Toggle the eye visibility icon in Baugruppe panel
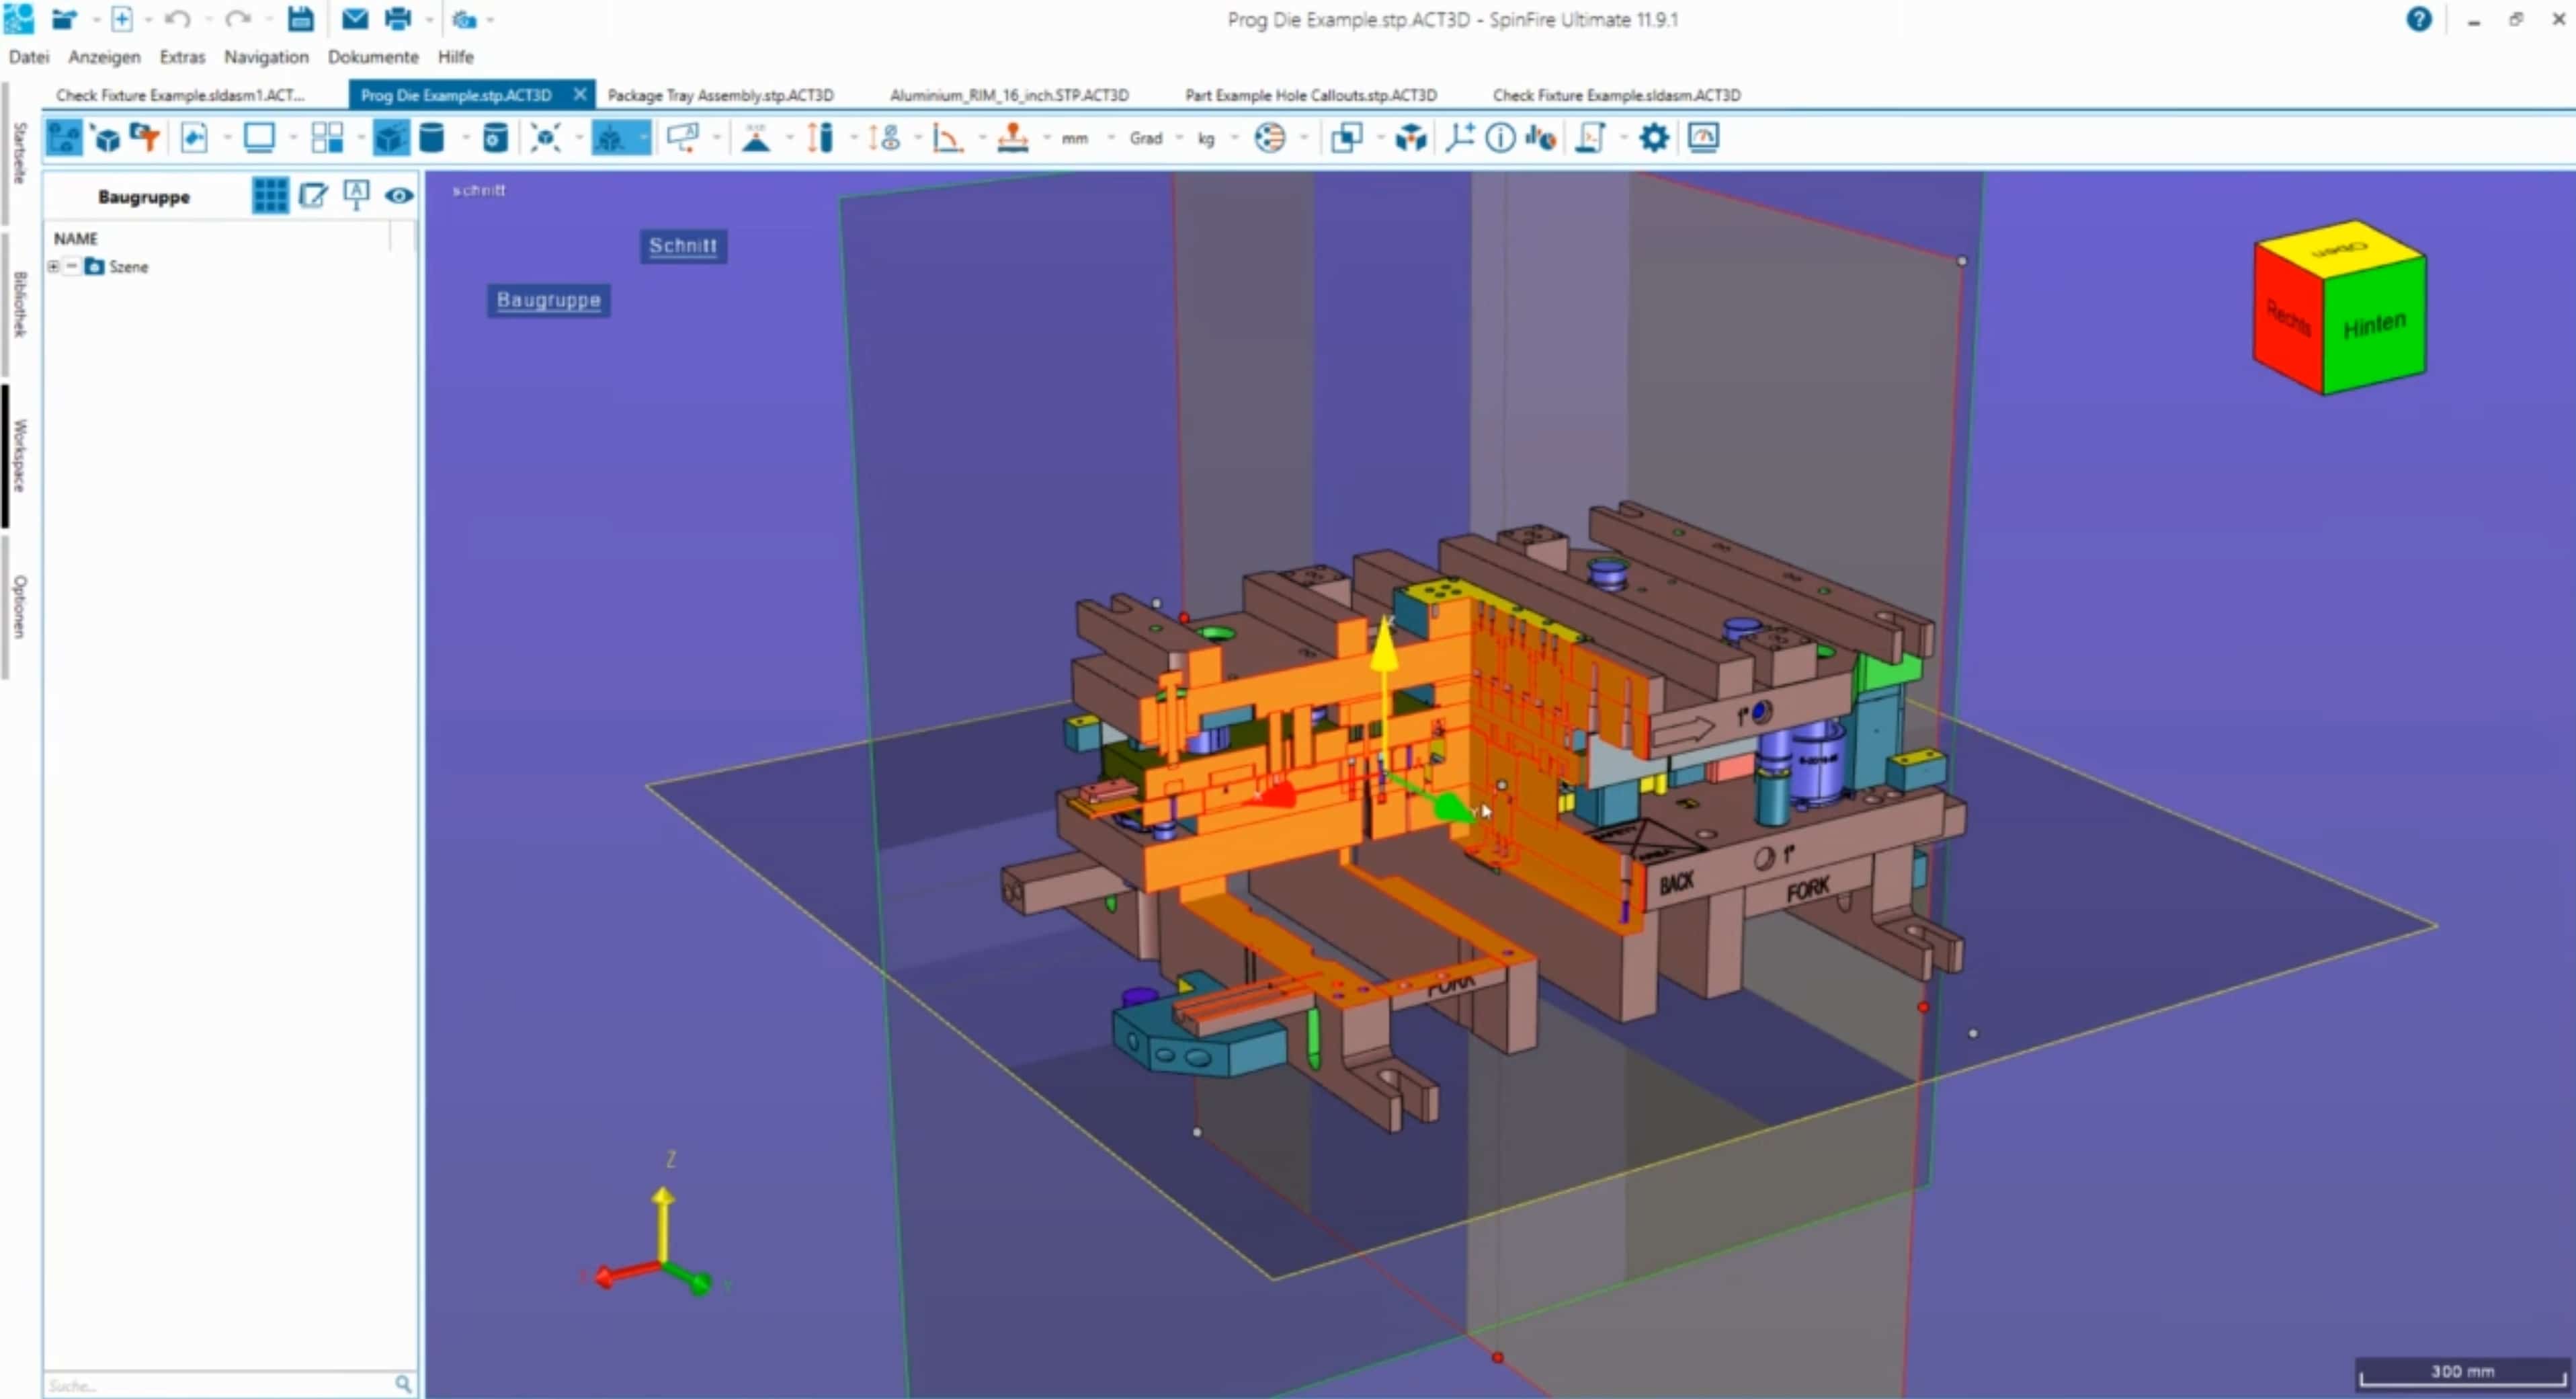 (x=399, y=196)
